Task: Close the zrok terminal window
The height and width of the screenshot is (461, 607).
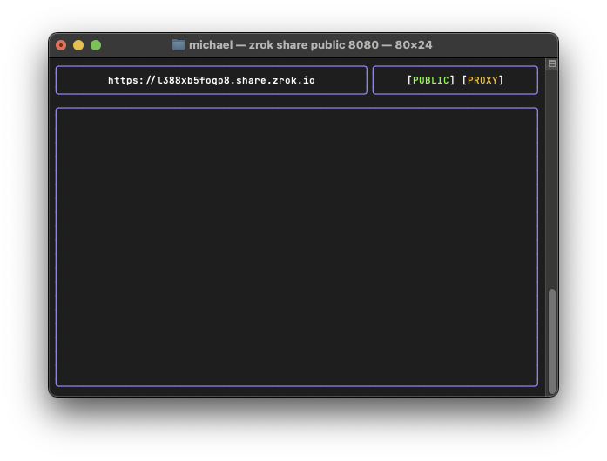Action: click(61, 45)
